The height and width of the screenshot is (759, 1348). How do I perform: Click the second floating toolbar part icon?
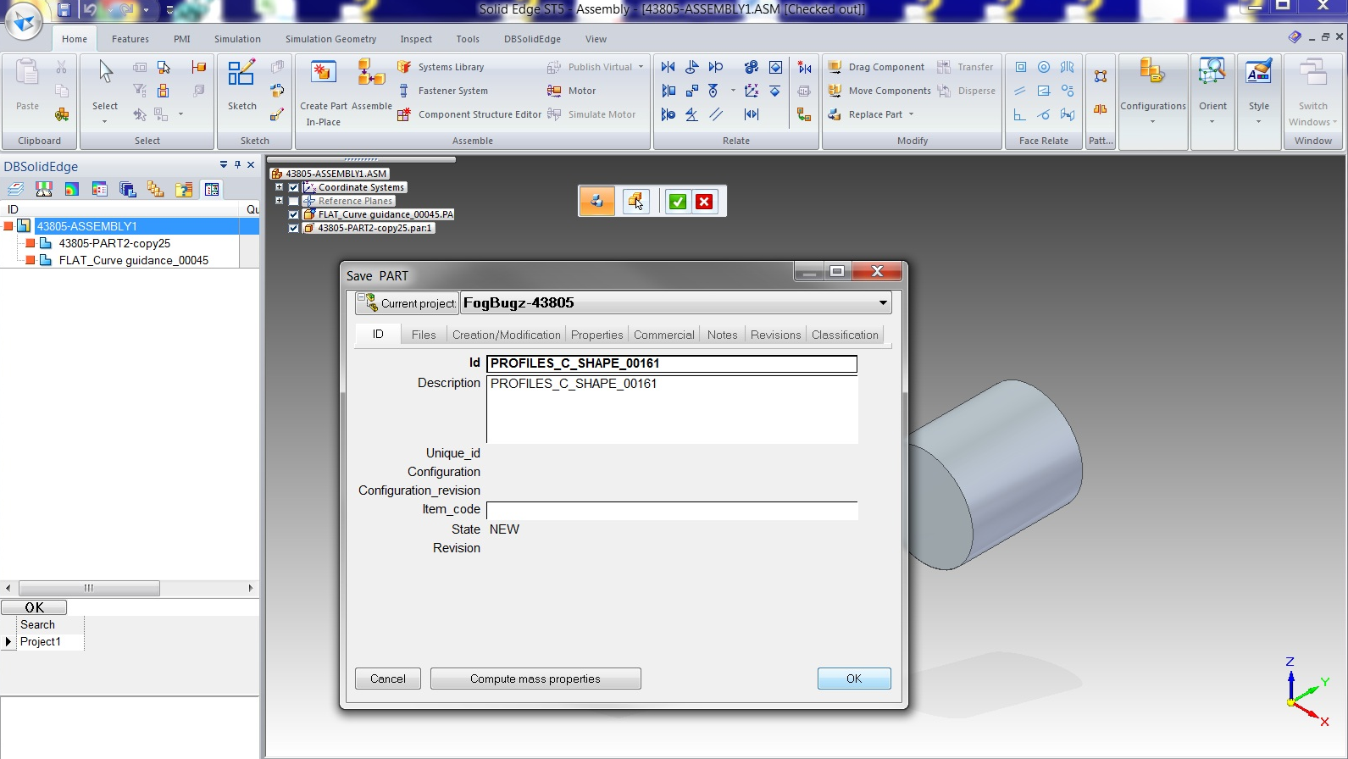(635, 202)
